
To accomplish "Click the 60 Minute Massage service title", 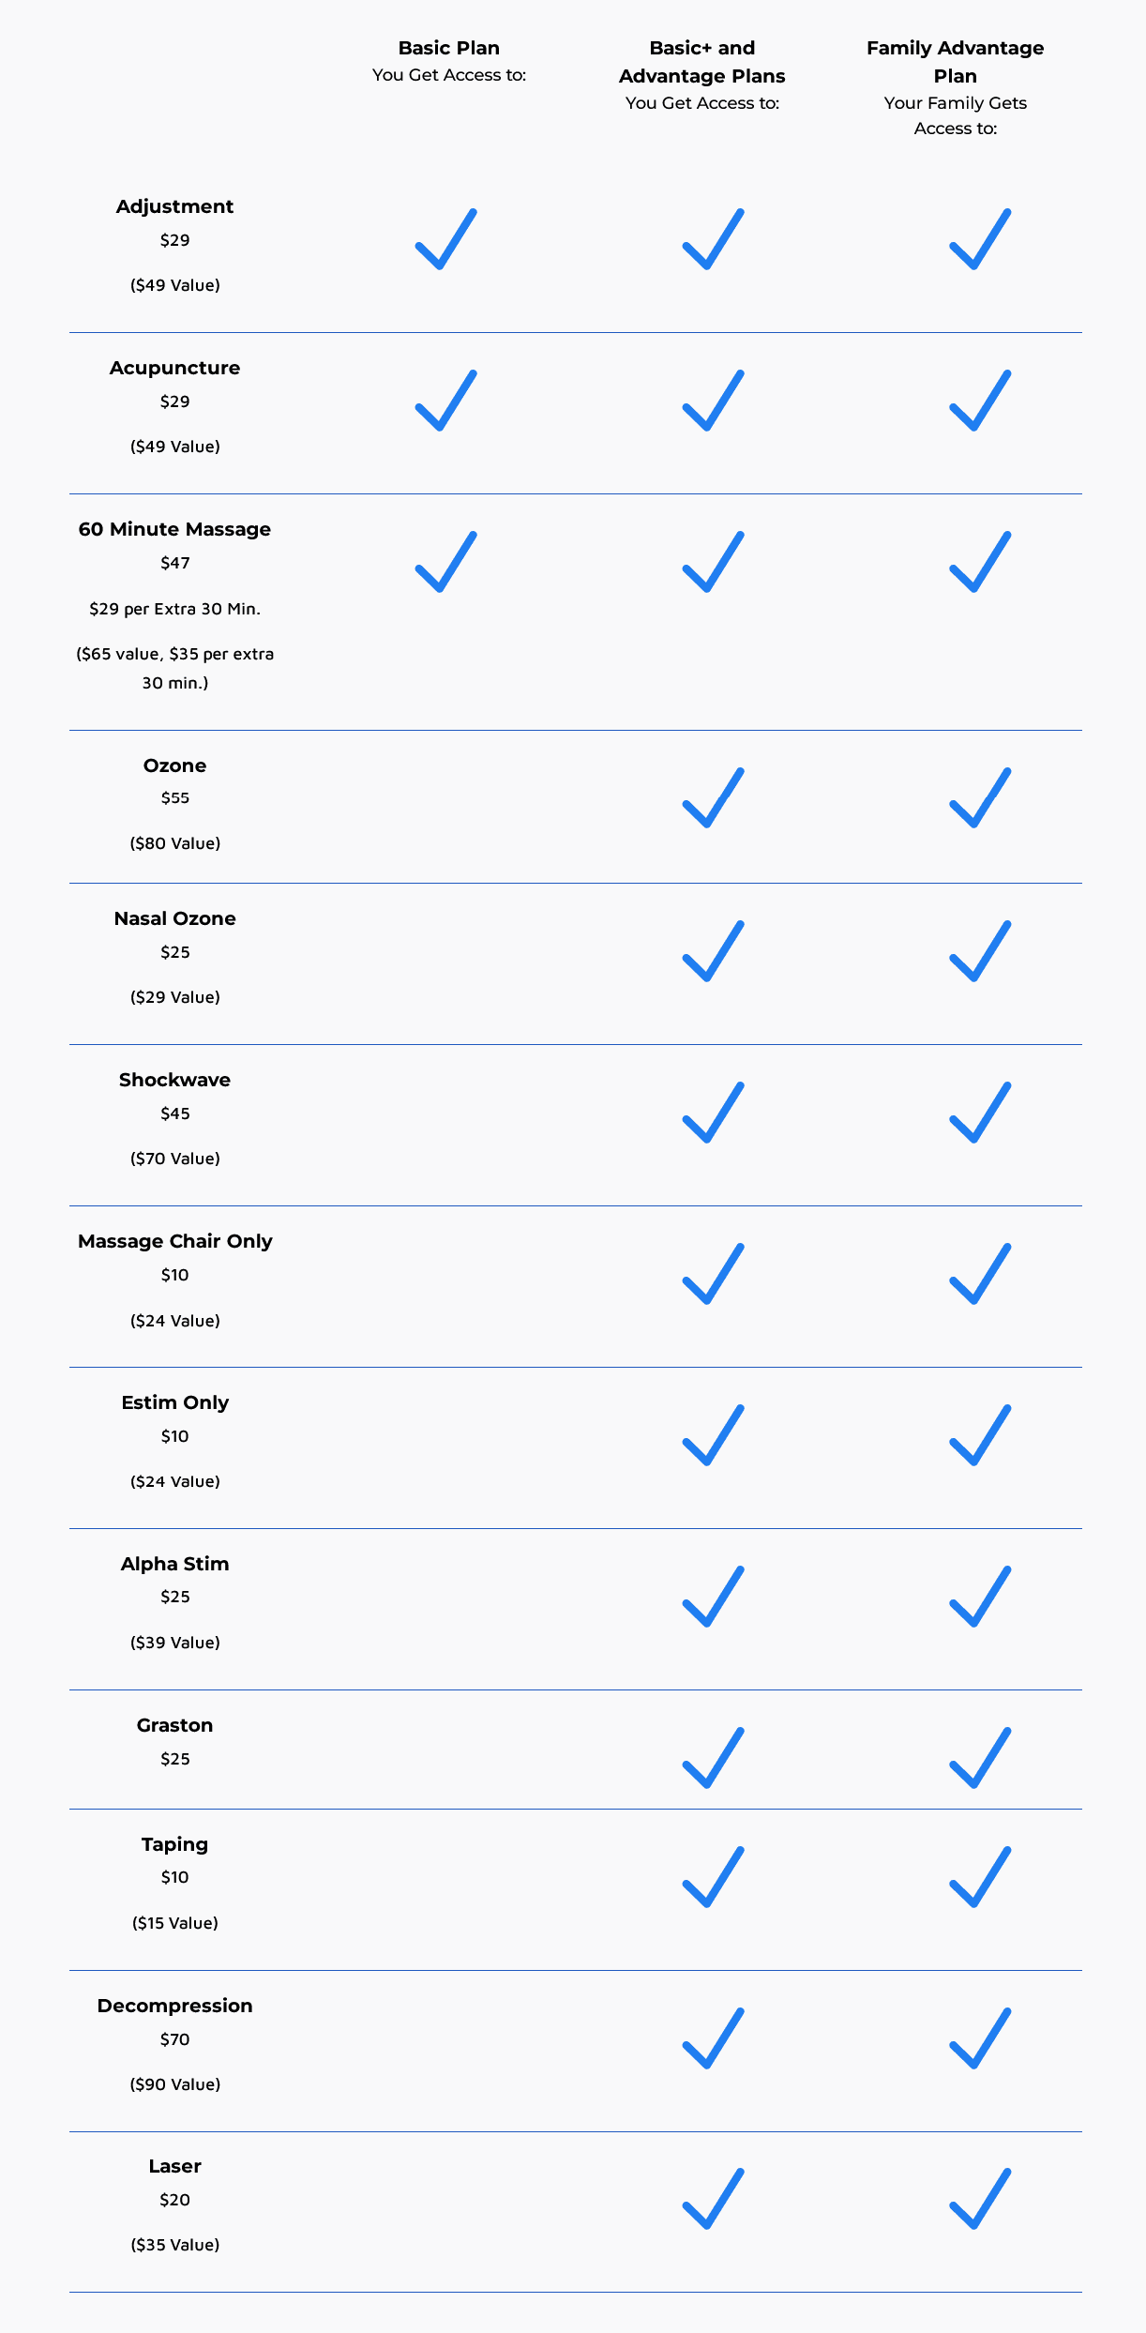I will tap(175, 529).
